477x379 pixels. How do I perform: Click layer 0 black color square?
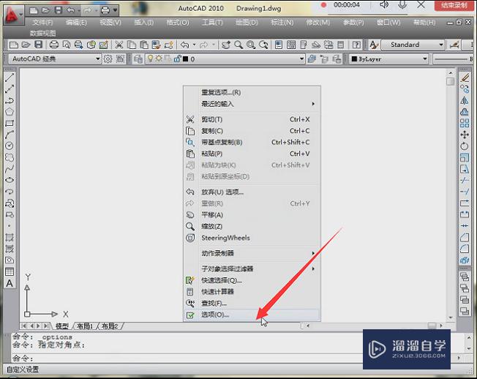(185, 59)
